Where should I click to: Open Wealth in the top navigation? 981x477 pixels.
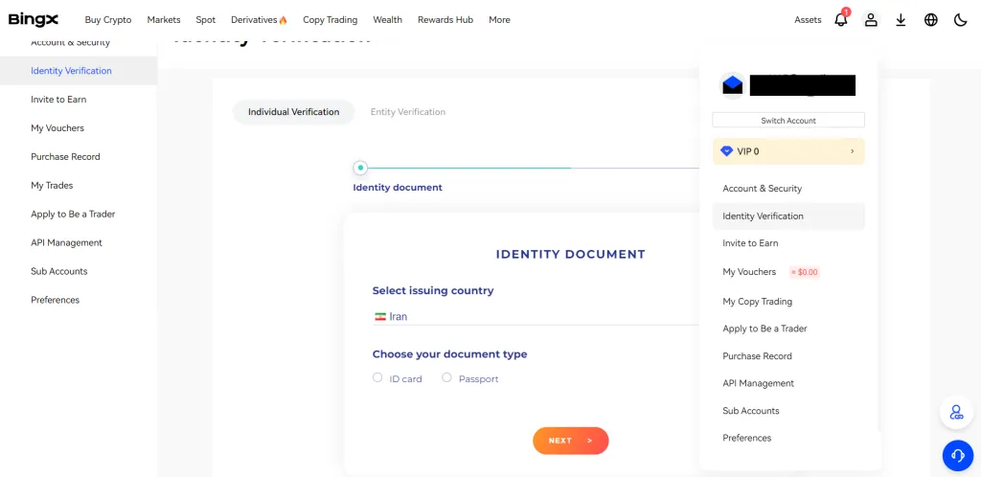pos(388,20)
